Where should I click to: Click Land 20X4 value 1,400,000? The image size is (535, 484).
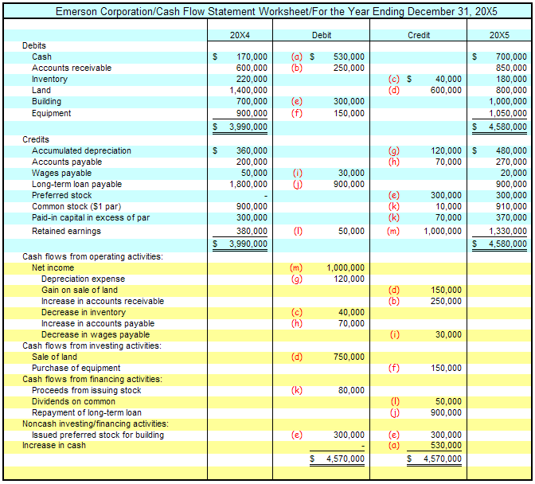tap(248, 90)
